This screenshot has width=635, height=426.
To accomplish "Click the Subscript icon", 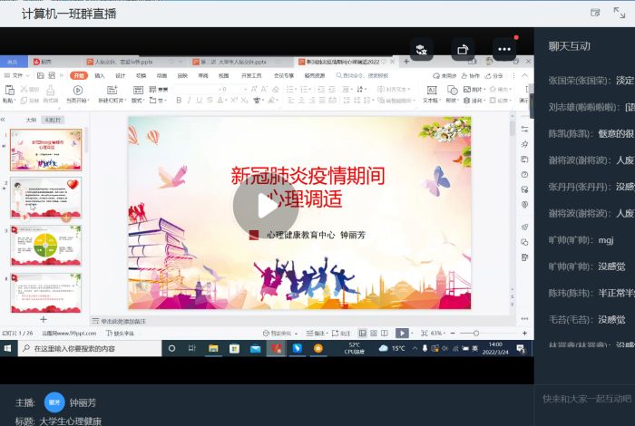I will tap(244, 101).
